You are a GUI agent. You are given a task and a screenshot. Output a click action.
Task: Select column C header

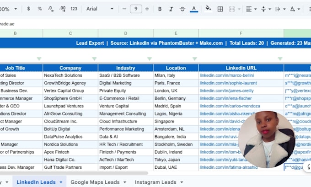click(70, 33)
